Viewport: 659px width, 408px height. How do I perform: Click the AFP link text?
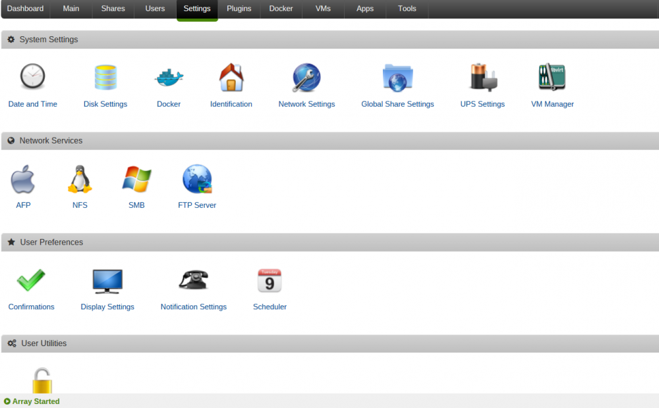tap(23, 205)
